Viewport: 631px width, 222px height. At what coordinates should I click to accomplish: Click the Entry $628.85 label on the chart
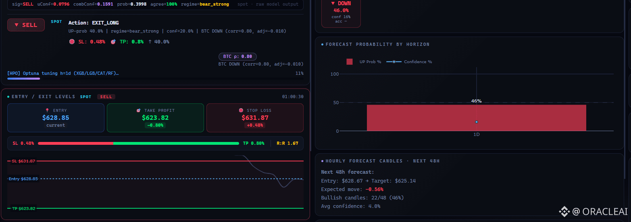[23, 179]
